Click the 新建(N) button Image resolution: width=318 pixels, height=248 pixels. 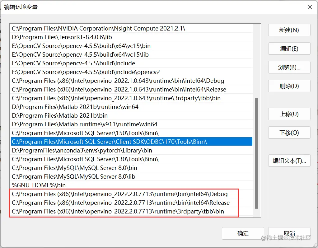[x=289, y=30]
